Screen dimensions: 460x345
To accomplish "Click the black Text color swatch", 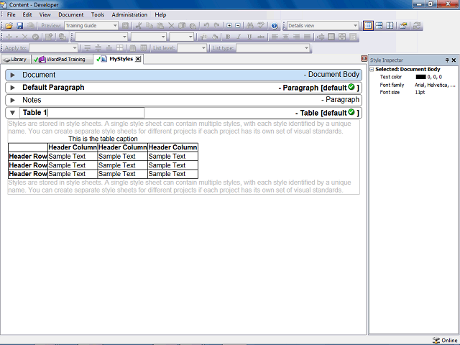I will 420,77.
